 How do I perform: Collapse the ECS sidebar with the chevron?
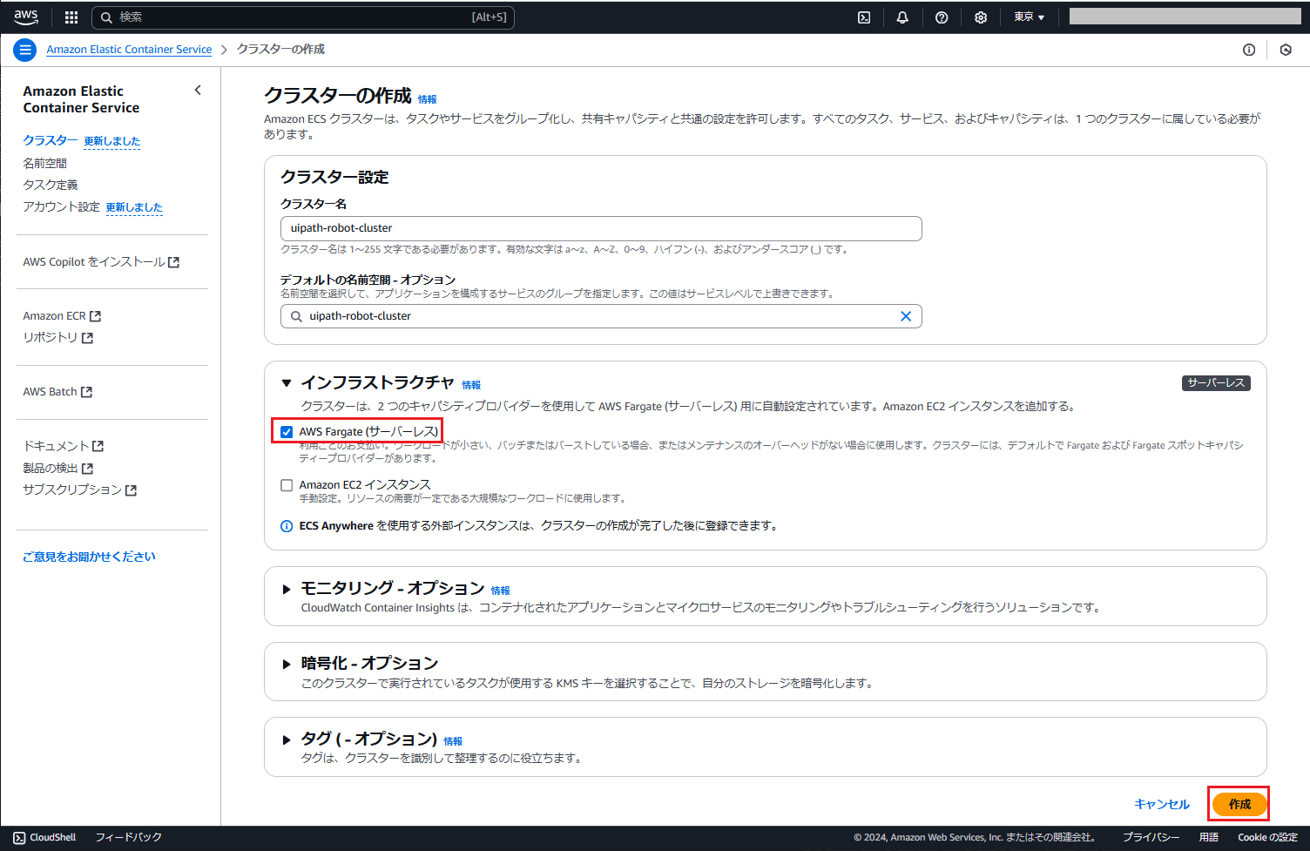click(198, 90)
